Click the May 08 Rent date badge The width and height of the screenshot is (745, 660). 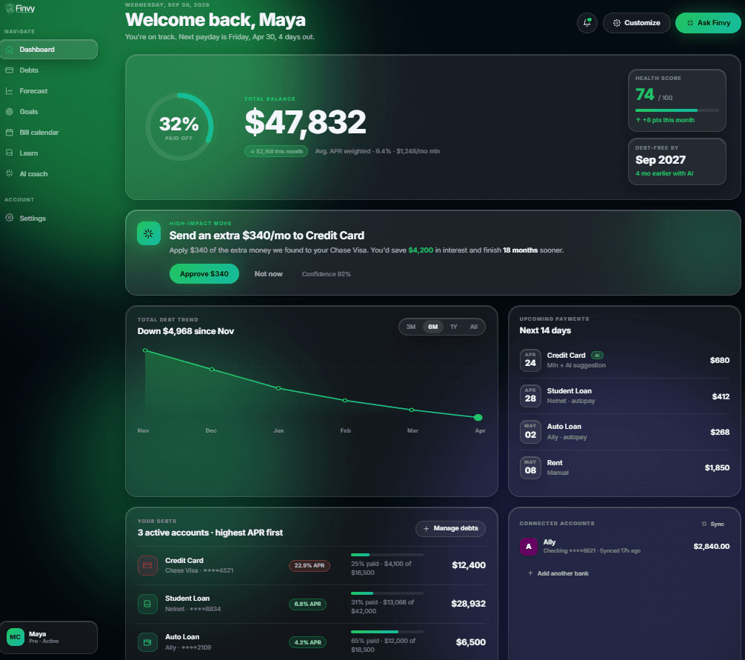(530, 467)
